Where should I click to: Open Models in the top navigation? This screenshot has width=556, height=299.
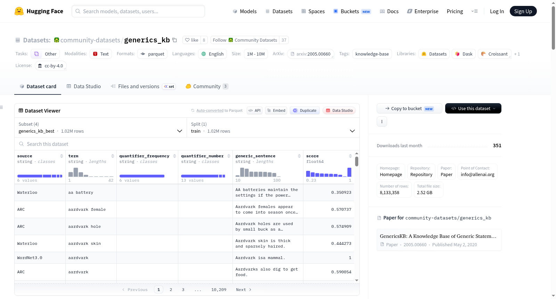click(245, 11)
